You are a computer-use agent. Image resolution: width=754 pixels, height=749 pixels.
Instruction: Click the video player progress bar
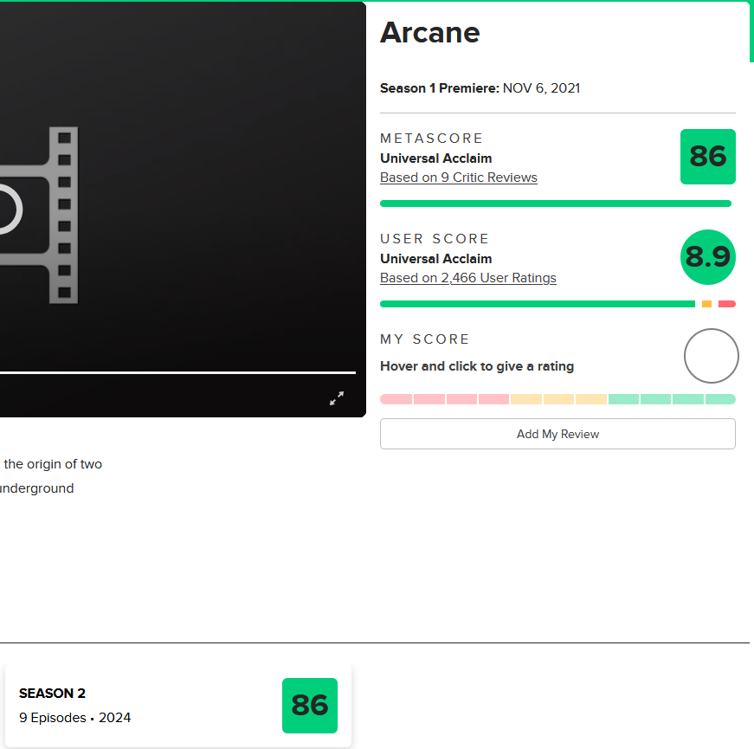pos(178,372)
